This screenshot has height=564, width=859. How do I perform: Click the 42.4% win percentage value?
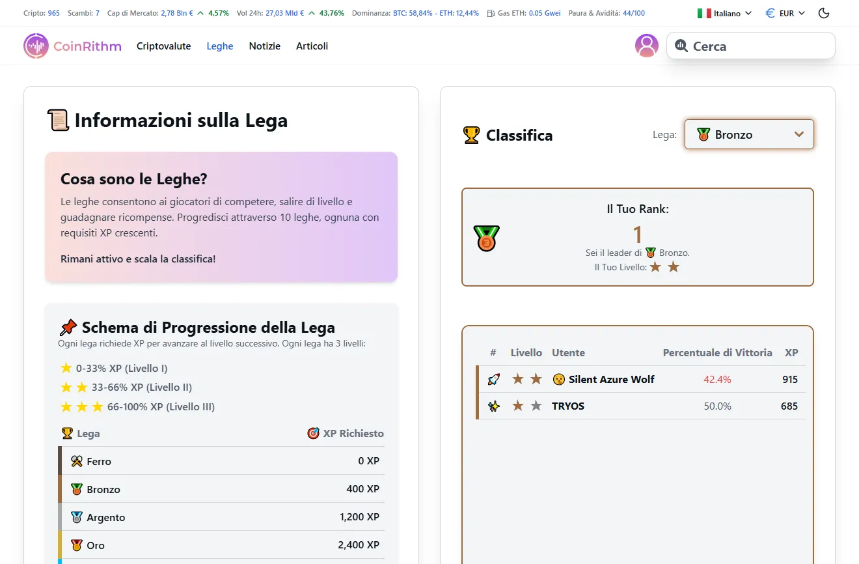tap(716, 379)
